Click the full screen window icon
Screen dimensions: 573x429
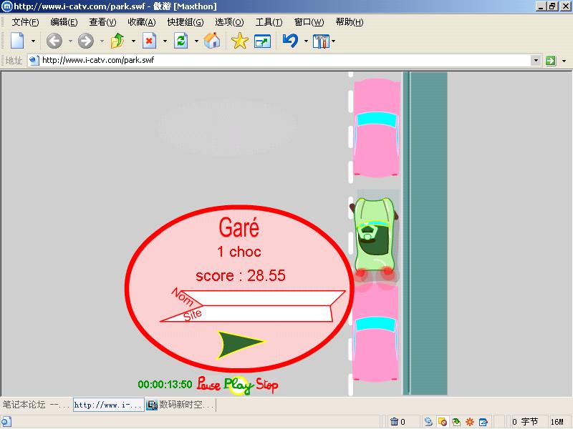[x=262, y=41]
